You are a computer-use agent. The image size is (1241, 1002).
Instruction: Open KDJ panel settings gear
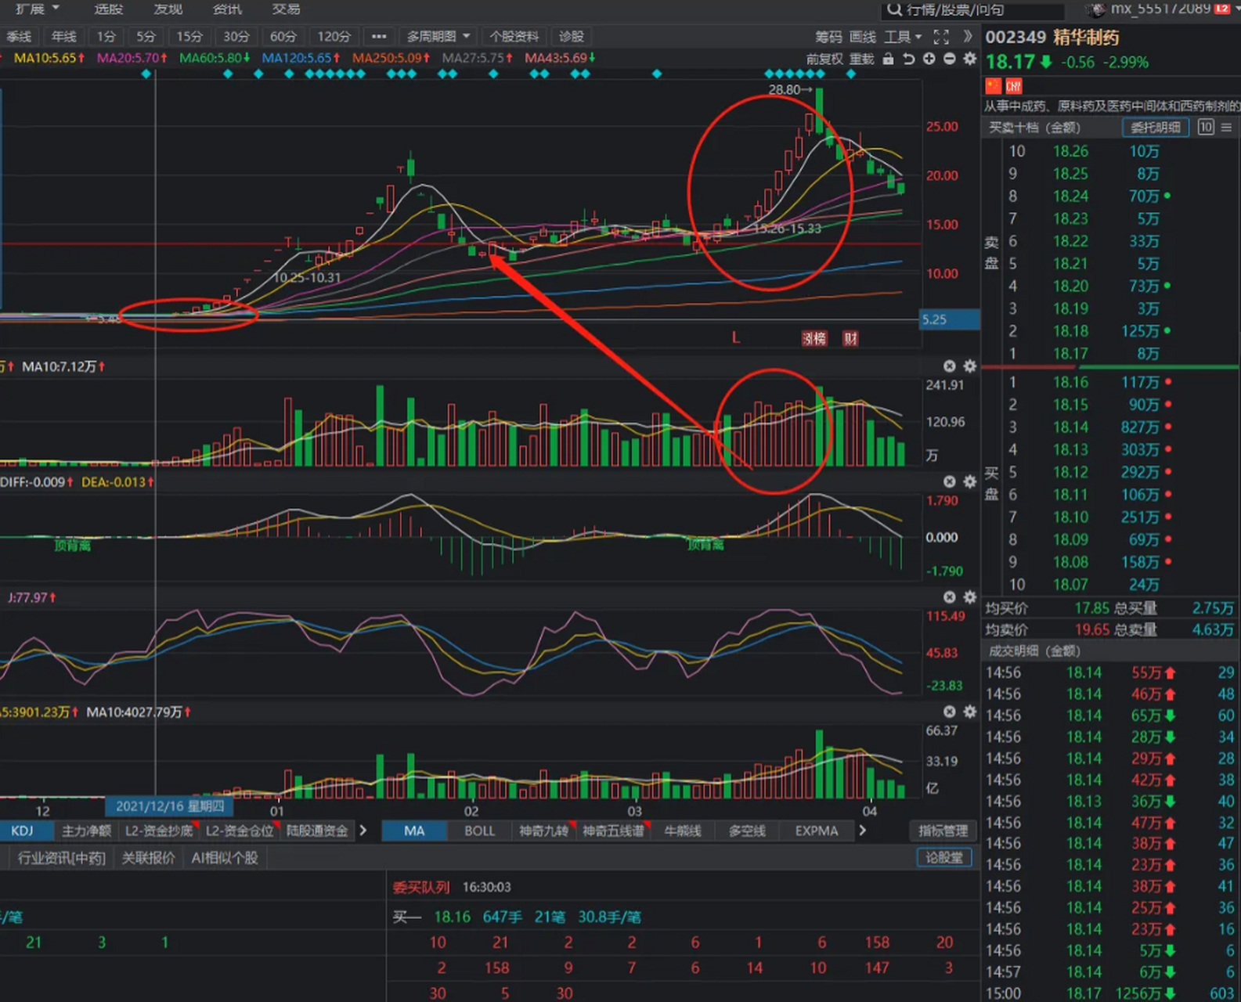click(x=970, y=597)
